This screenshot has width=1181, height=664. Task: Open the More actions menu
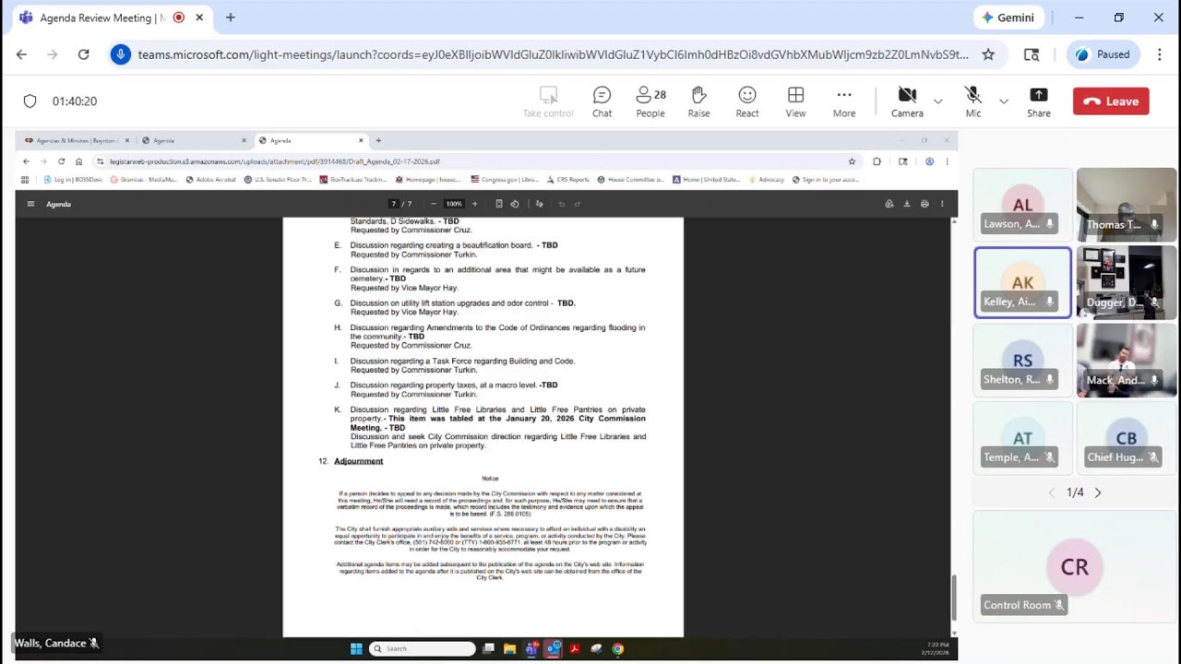click(x=844, y=101)
